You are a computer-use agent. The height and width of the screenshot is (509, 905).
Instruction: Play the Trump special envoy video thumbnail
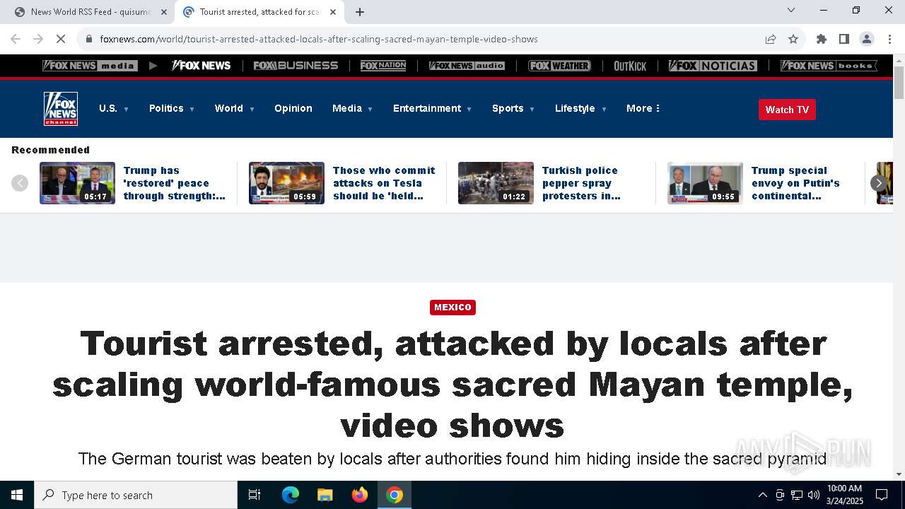pyautogui.click(x=705, y=183)
